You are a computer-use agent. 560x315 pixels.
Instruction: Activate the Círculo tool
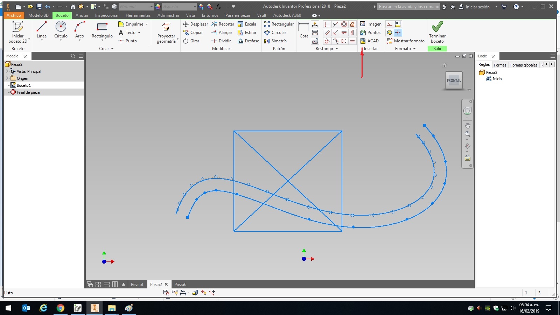[61, 31]
